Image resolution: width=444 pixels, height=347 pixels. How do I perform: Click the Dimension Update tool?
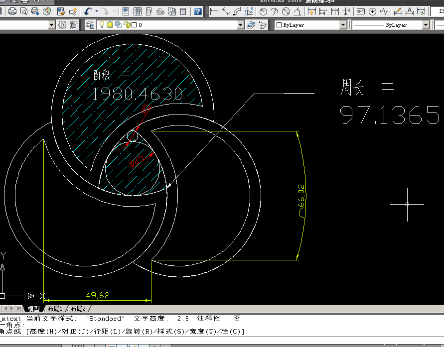coord(421,11)
